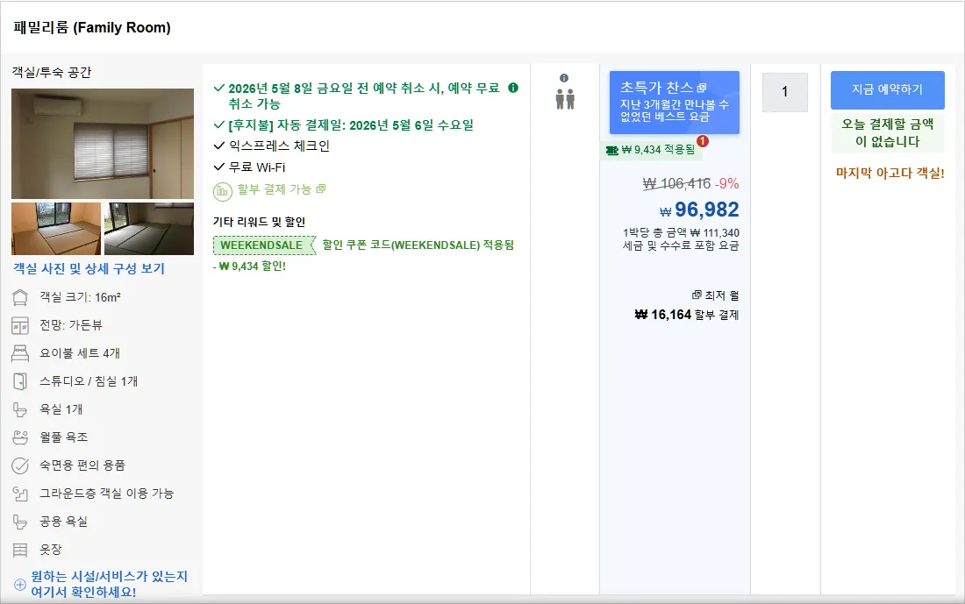Click the room size house icon
Screen dimensions: 965x604
20,298
